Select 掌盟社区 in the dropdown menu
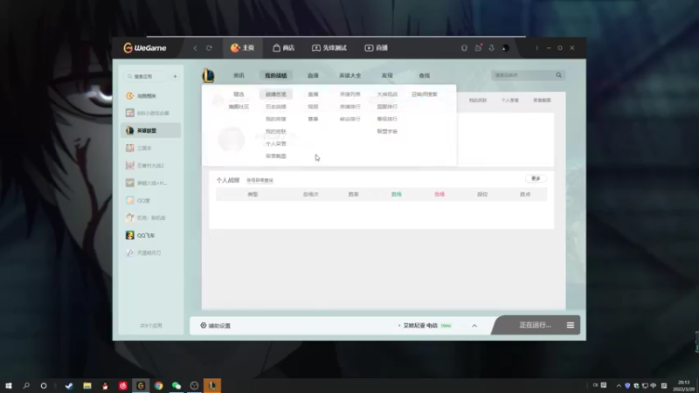This screenshot has height=393, width=699. tap(239, 107)
